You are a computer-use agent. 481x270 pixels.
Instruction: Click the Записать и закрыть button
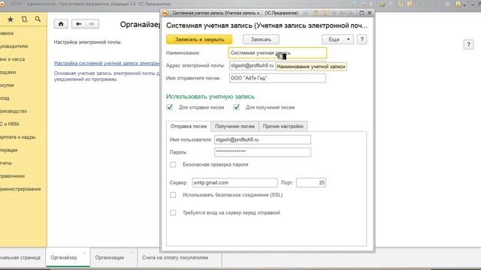tap(199, 39)
